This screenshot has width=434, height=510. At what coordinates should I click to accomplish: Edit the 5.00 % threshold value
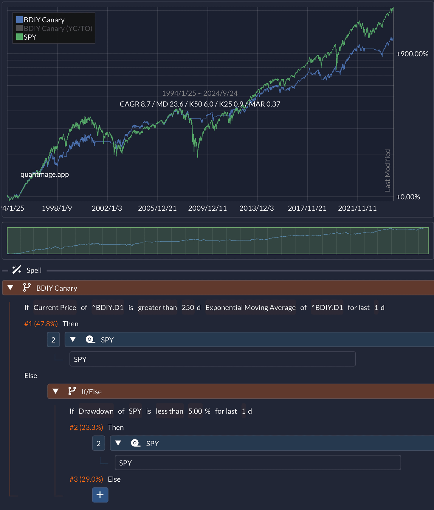195,411
